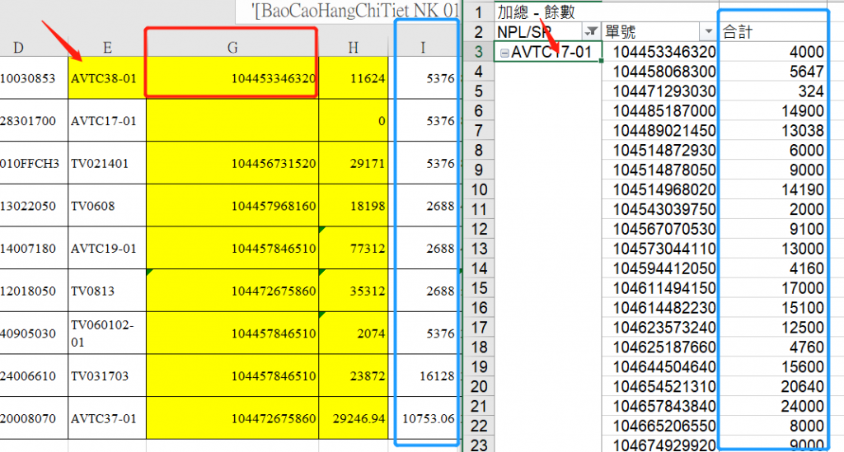Select cell TV060102-01
Image resolution: width=844 pixels, height=452 pixels.
(x=107, y=333)
